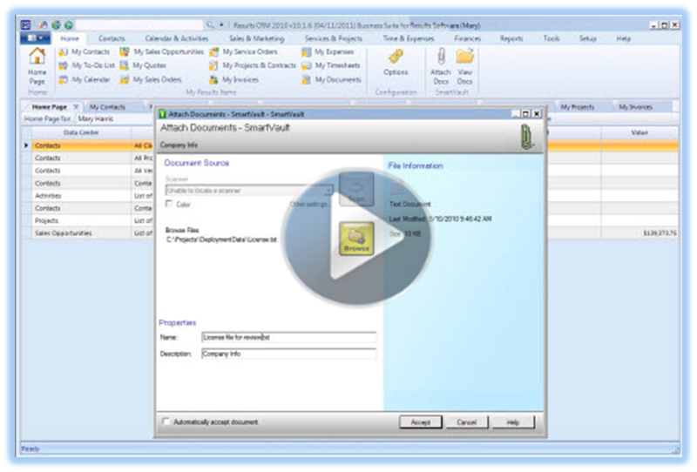Open Services & Projects tab

point(334,38)
